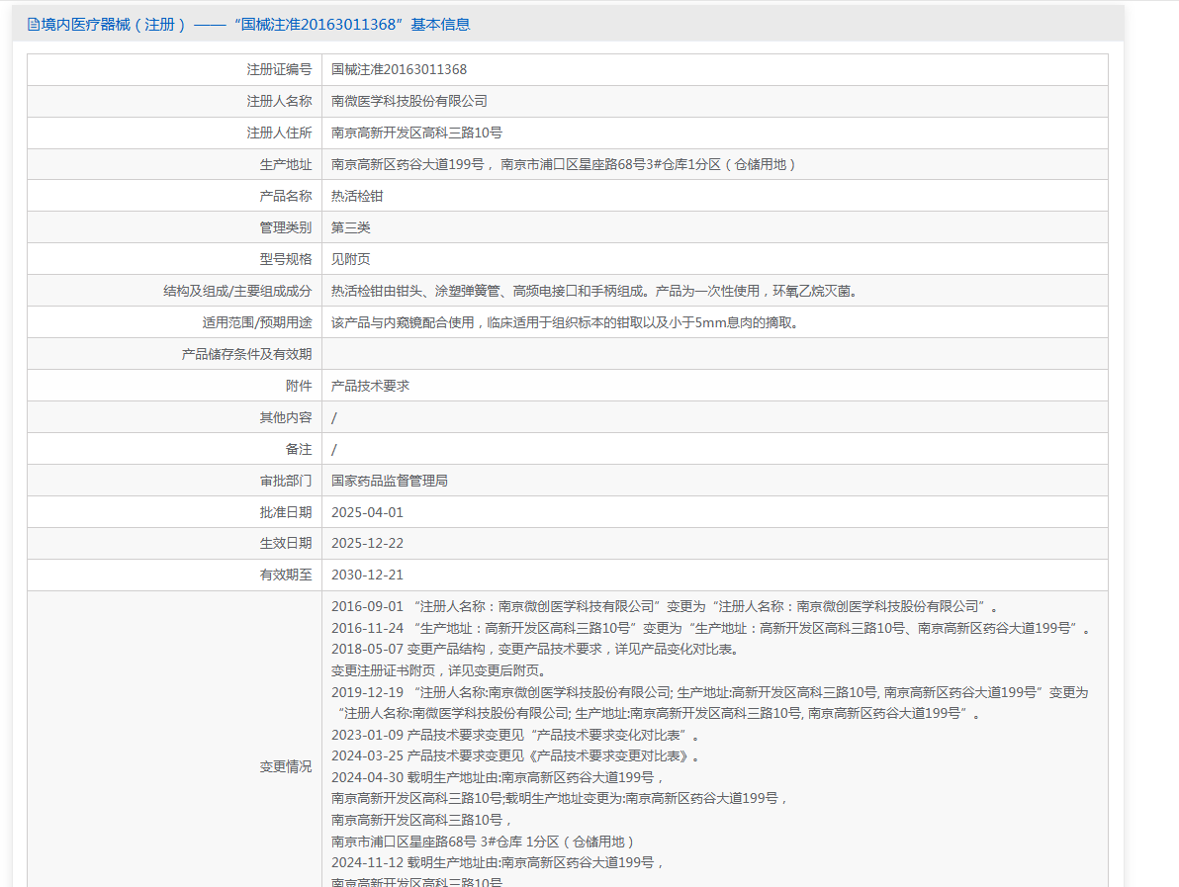The height and width of the screenshot is (887, 1179).
Task: Click the 有效期至 label
Action: [x=286, y=576]
